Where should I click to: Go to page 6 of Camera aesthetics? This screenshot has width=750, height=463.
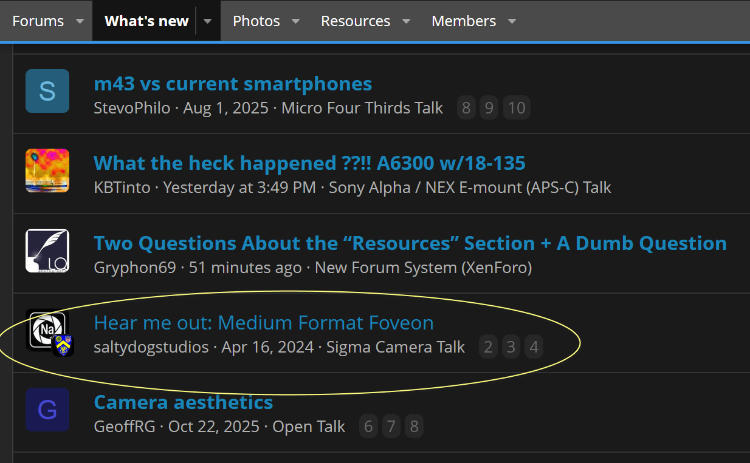point(368,427)
